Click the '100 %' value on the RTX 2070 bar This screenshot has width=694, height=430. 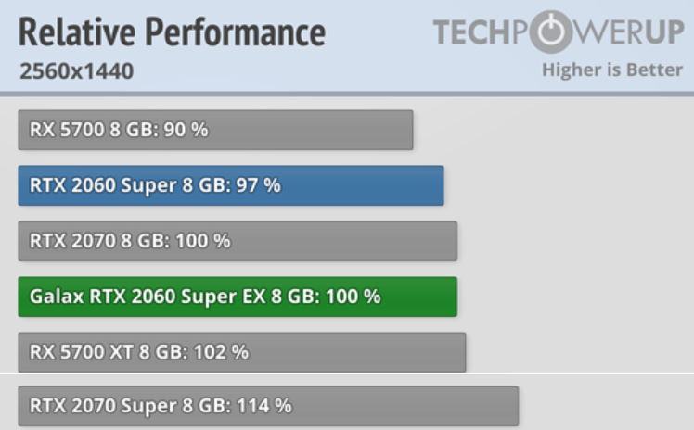tap(203, 241)
